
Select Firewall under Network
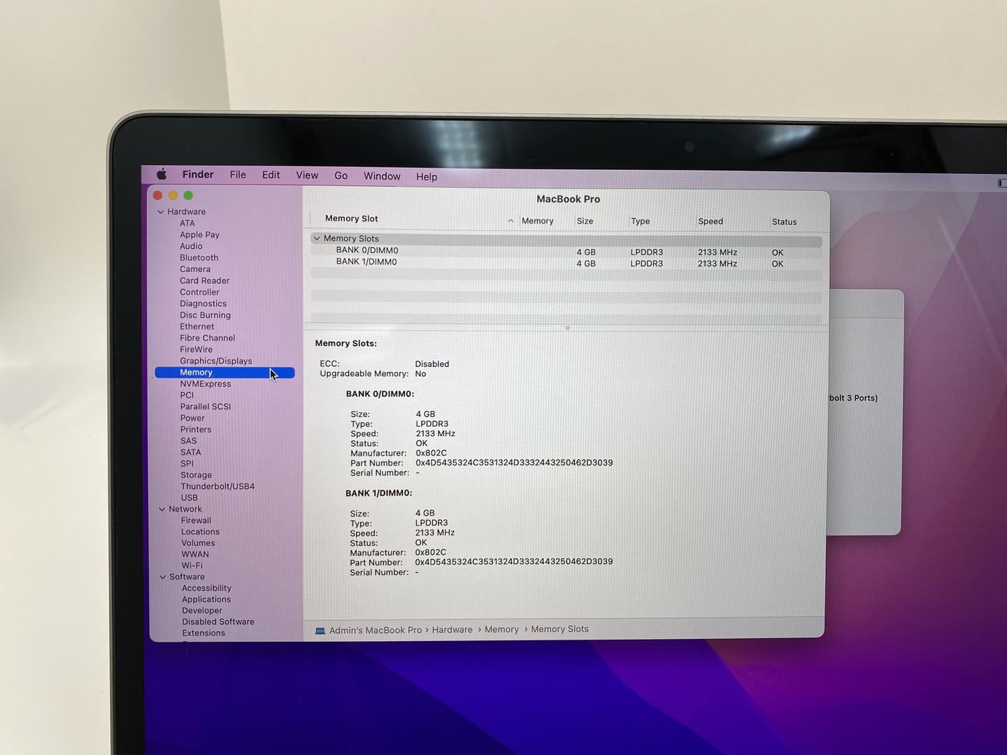click(x=196, y=521)
